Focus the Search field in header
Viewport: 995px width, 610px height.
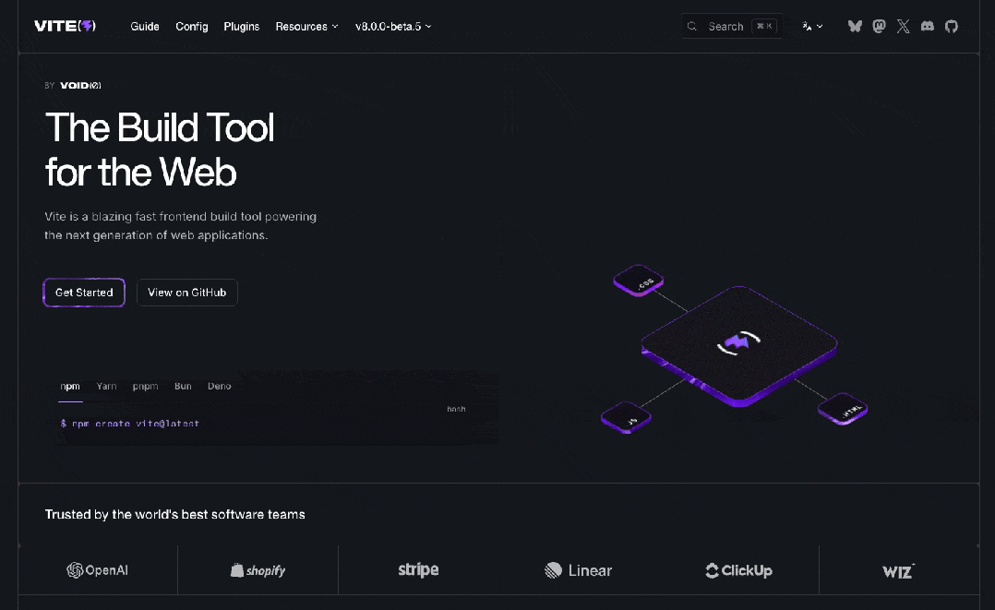coord(732,26)
